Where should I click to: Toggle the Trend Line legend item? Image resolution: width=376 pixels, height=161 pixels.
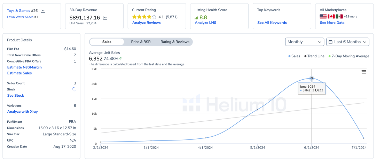pyautogui.click(x=314, y=56)
